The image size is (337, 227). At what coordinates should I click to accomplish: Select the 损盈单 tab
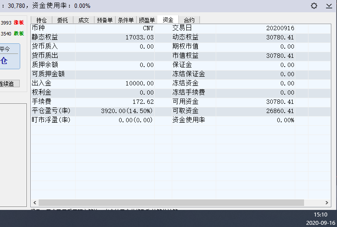pyautogui.click(x=147, y=20)
